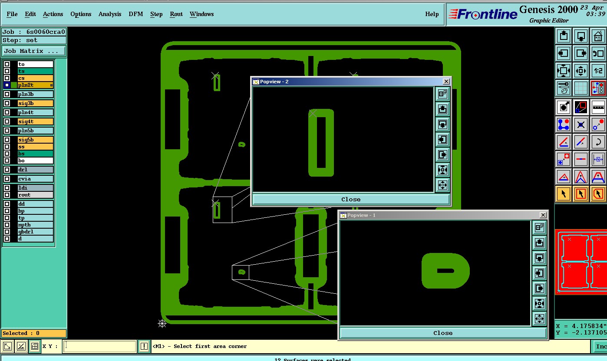Click the Selected : 0 indicator
Viewport: 607px width, 361px height.
coord(34,333)
